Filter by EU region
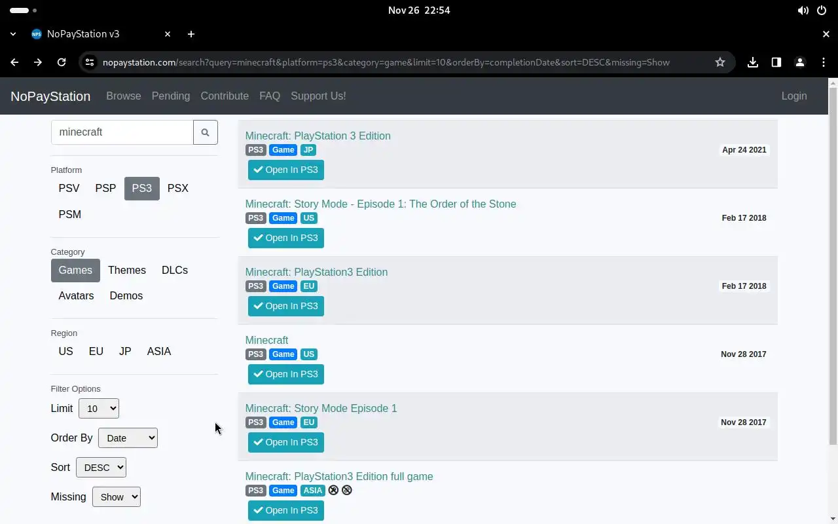 point(96,351)
